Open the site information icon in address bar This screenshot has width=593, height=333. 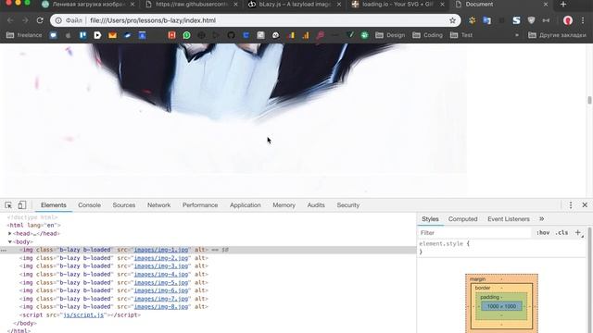(58, 20)
